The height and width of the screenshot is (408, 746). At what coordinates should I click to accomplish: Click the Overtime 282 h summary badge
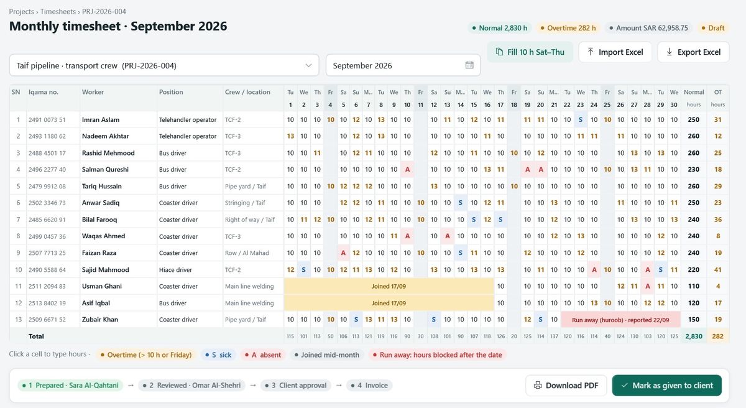click(567, 28)
